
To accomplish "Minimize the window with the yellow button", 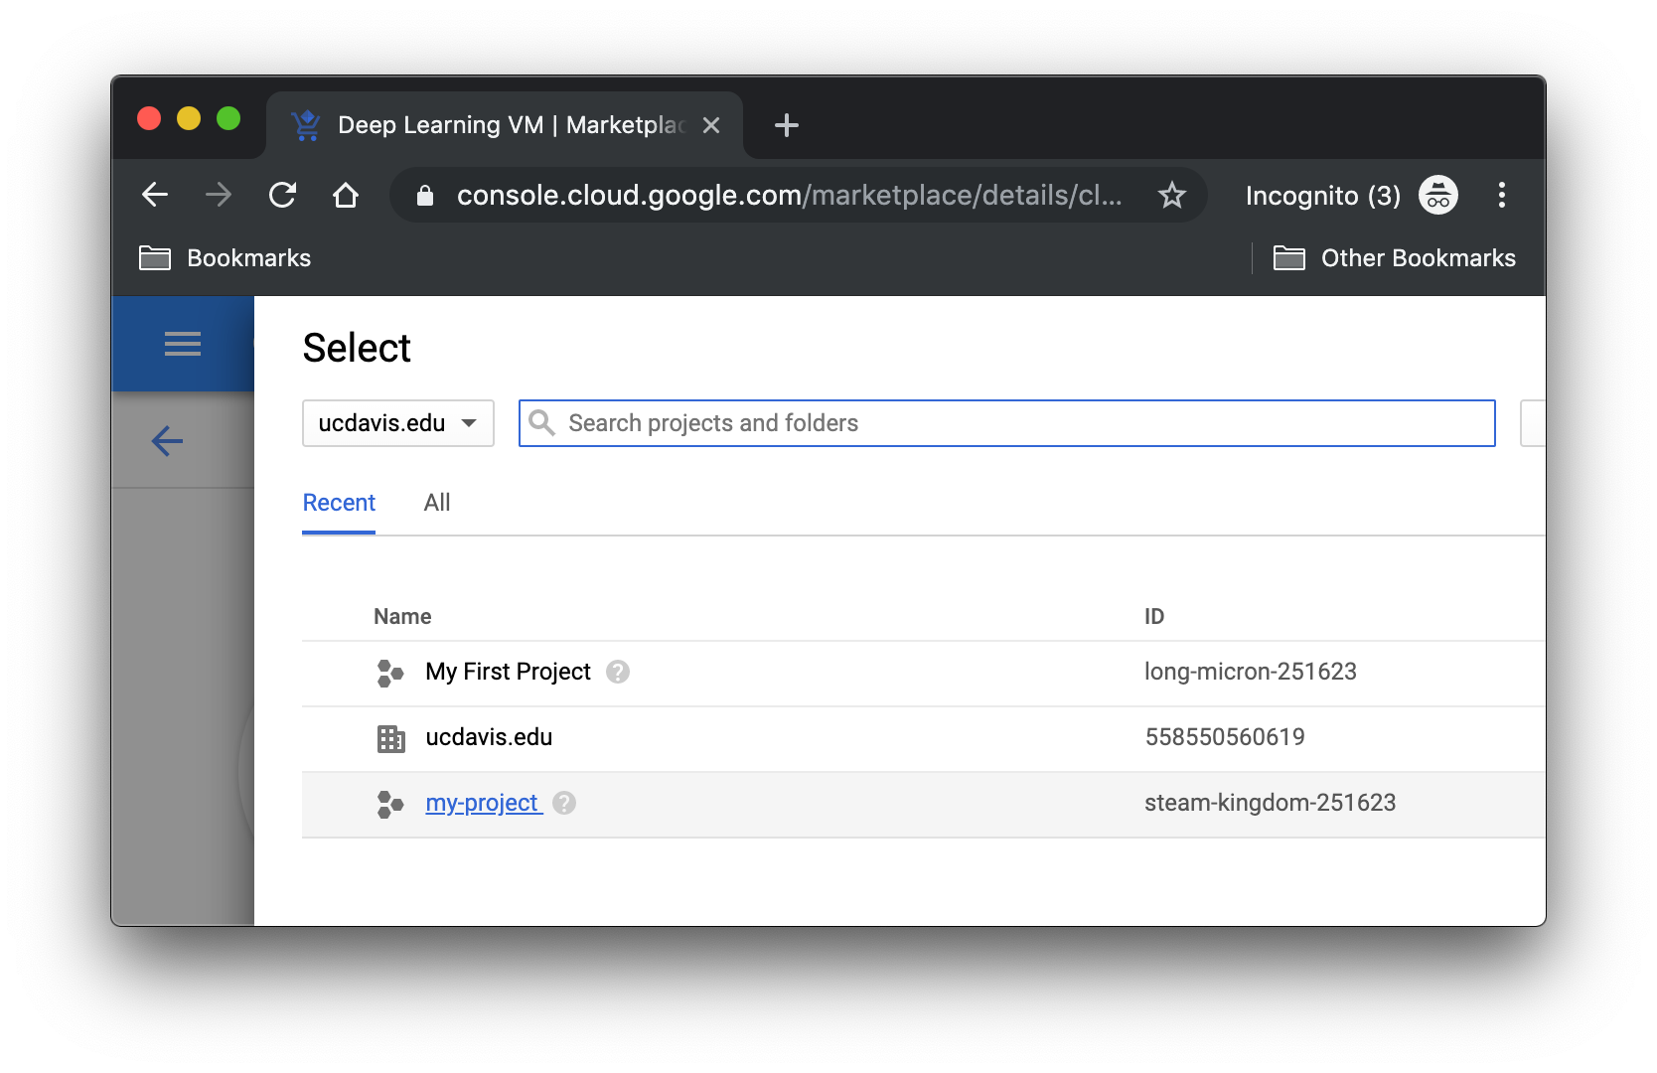I will pyautogui.click(x=189, y=118).
